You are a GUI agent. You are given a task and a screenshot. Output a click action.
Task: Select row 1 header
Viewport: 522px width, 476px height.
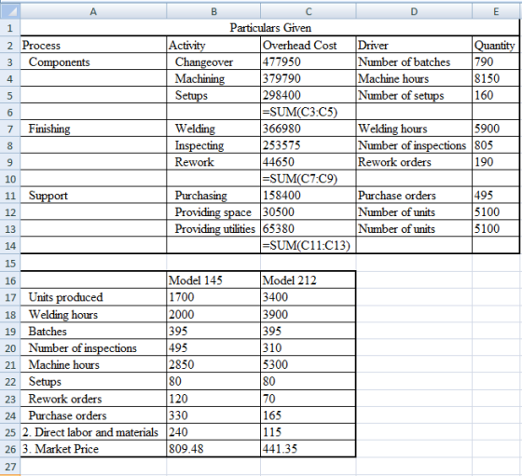(x=10, y=28)
